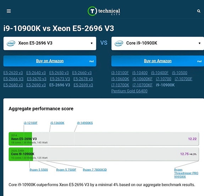Open site search magnifier
This screenshot has height=196, width=204.
pos(199,11)
